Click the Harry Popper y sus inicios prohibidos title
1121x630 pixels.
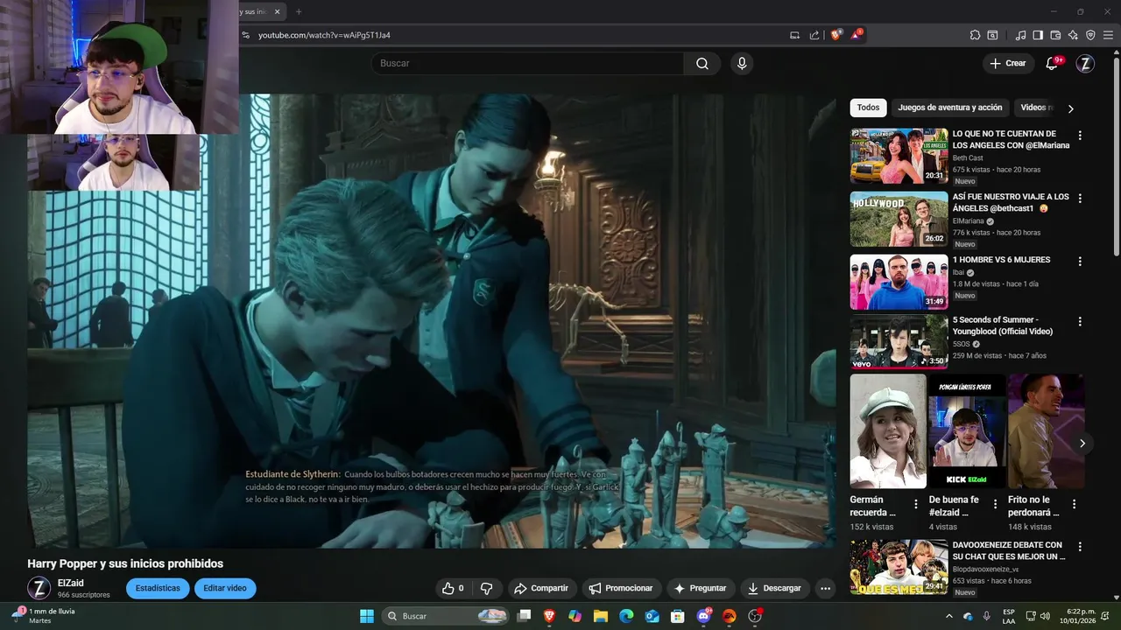tap(125, 563)
